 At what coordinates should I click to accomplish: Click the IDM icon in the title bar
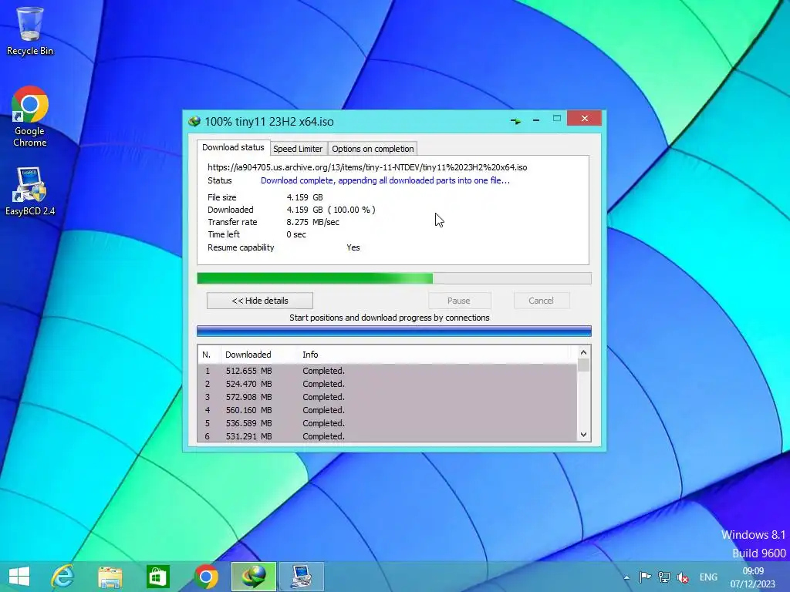pyautogui.click(x=194, y=121)
